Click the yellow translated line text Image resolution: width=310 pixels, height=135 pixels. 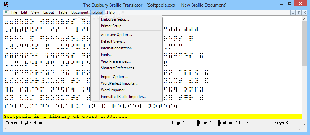coord(66,116)
